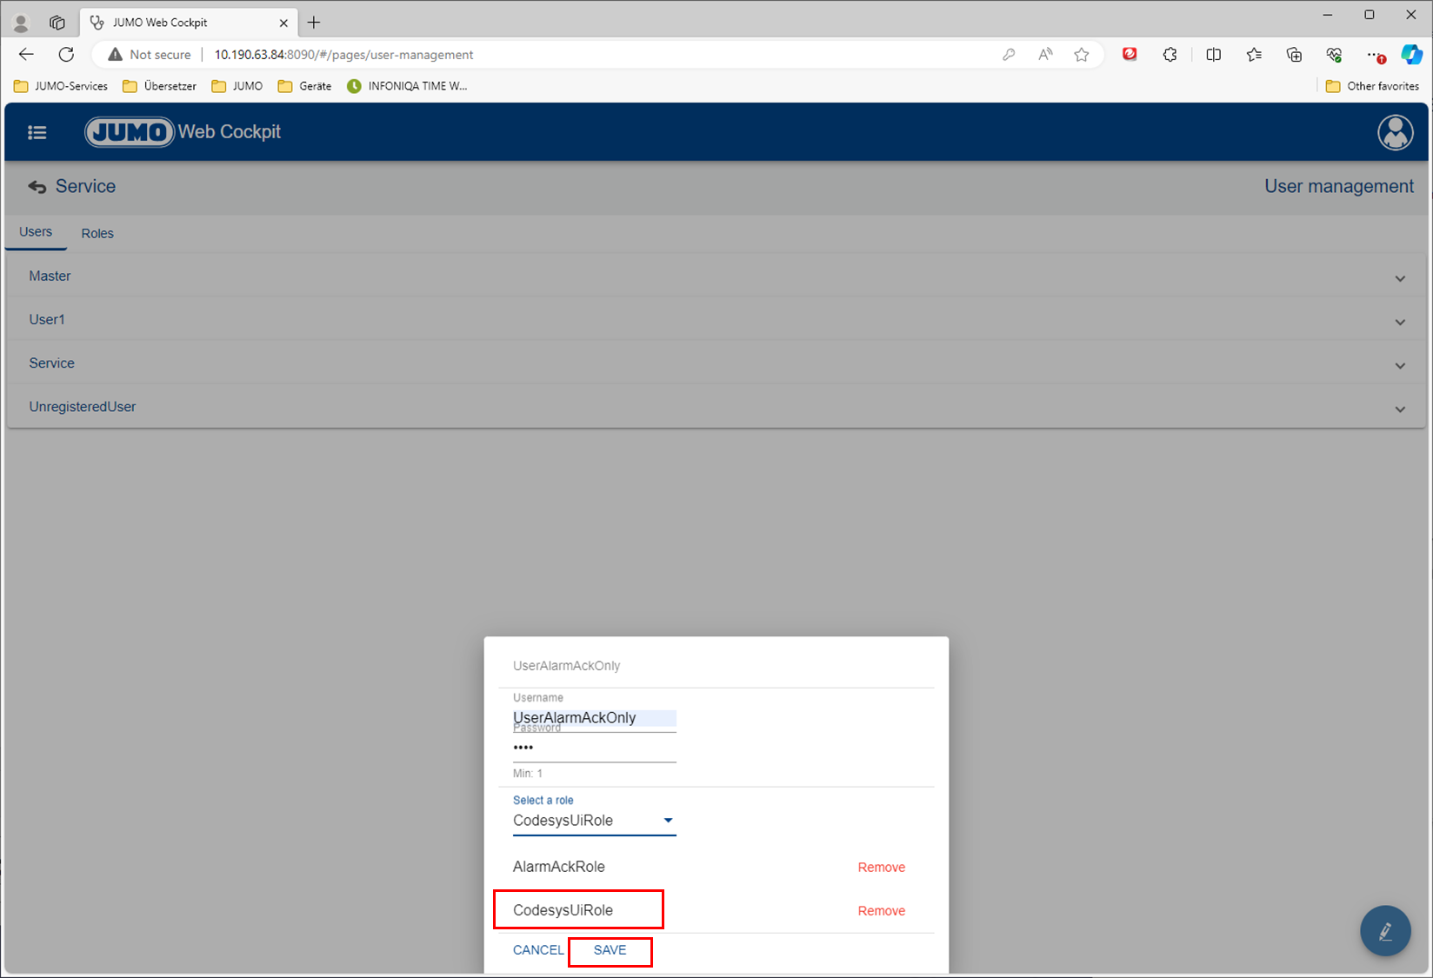Click the user profile avatar icon

(x=1395, y=132)
